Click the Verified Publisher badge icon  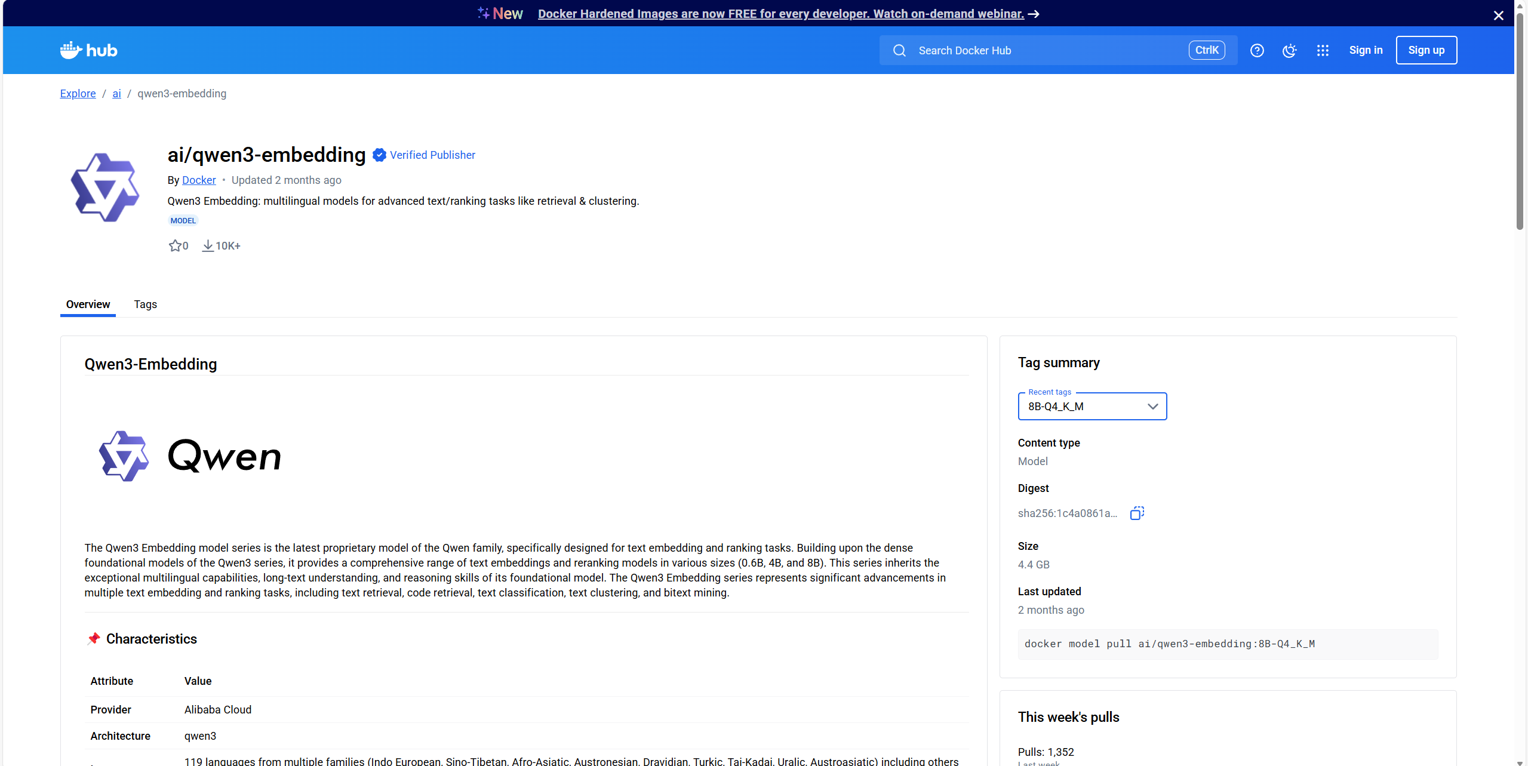click(379, 155)
